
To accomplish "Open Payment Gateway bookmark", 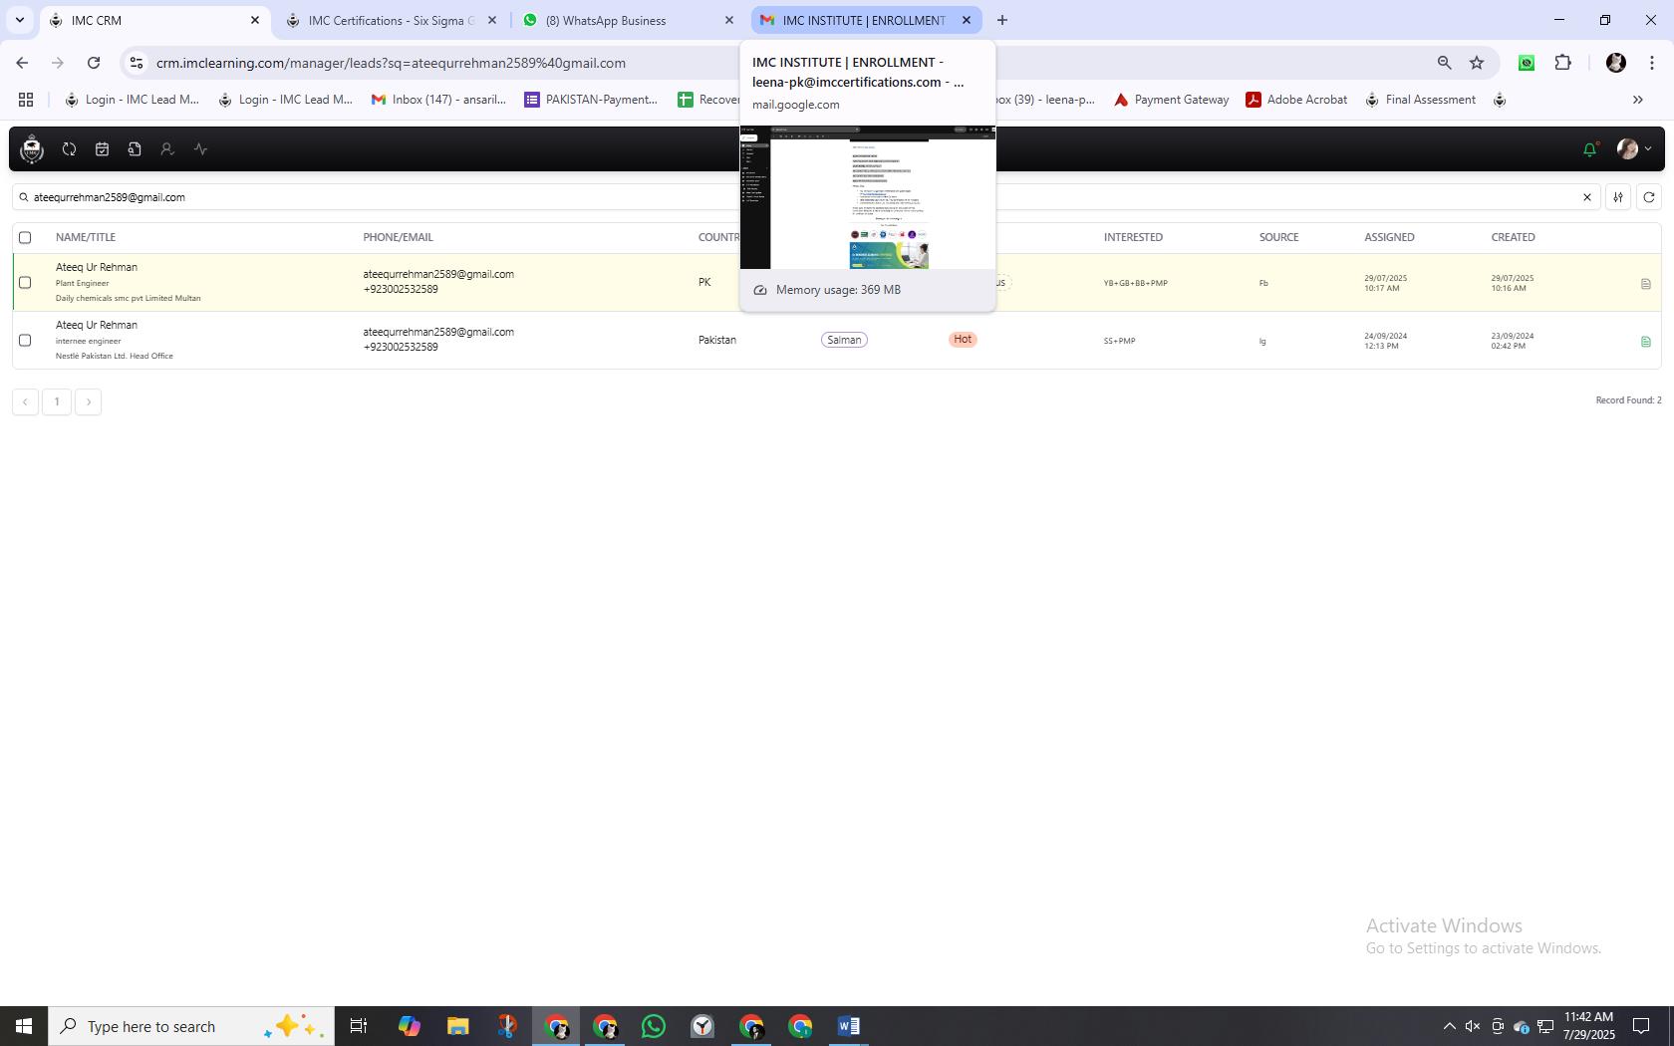I will (1171, 100).
